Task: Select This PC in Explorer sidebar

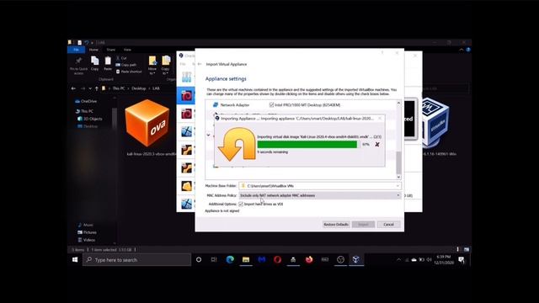Action: [x=84, y=111]
